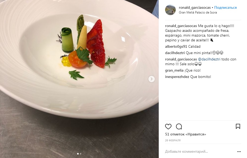This screenshot has height=158, width=247.
Task: Open the 26 ФЕВРАЛЯ post date link
Action: click(x=173, y=140)
